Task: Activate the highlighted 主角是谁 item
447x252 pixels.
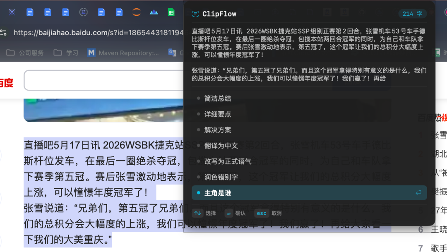Action: tap(309, 193)
